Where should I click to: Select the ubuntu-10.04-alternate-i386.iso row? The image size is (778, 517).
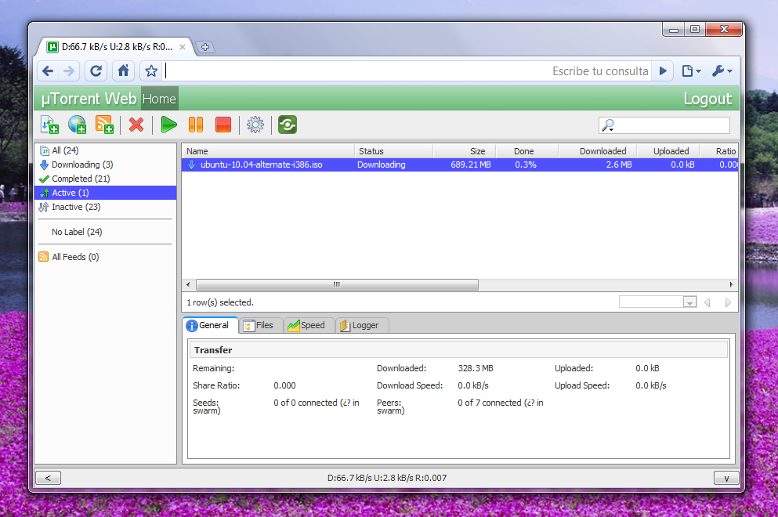tap(460, 164)
